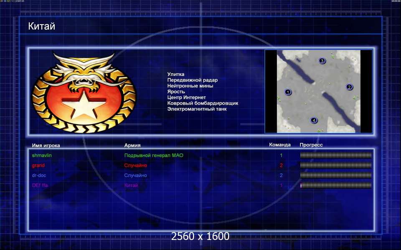Click the China dragon star emblem

pyautogui.click(x=84, y=92)
